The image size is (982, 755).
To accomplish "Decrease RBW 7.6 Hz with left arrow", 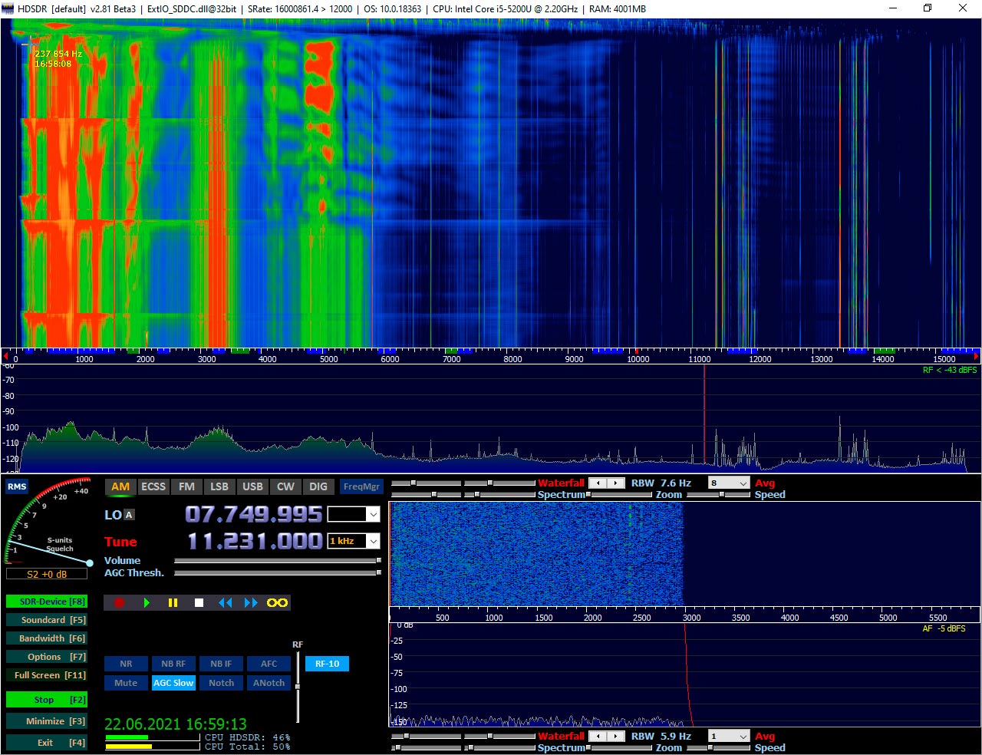I will point(597,483).
